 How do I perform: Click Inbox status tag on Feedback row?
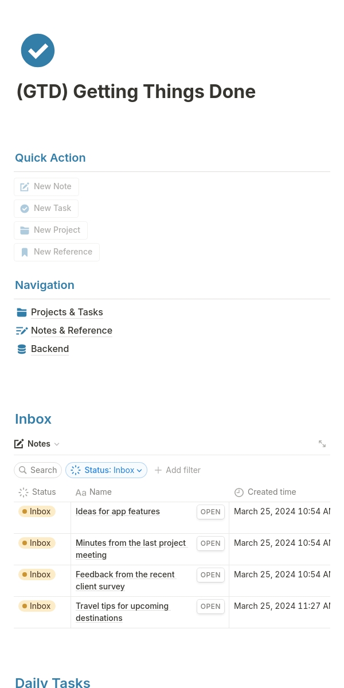(x=37, y=574)
